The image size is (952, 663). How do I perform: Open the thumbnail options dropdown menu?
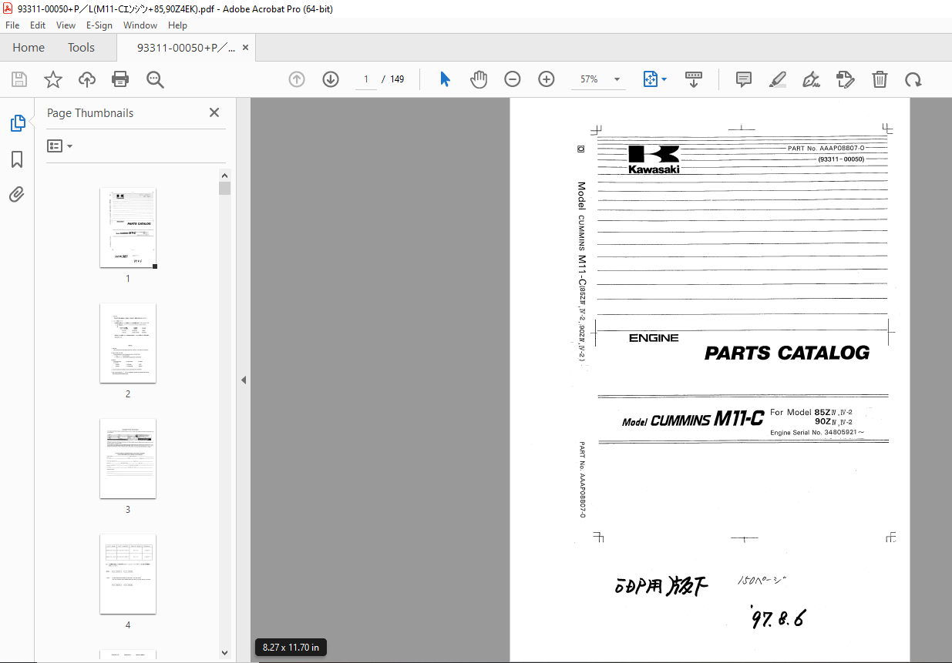[x=59, y=146]
